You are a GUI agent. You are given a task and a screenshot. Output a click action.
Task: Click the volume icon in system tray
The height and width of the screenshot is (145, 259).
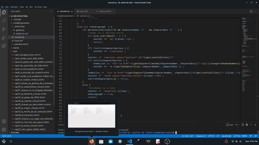[x=236, y=141]
